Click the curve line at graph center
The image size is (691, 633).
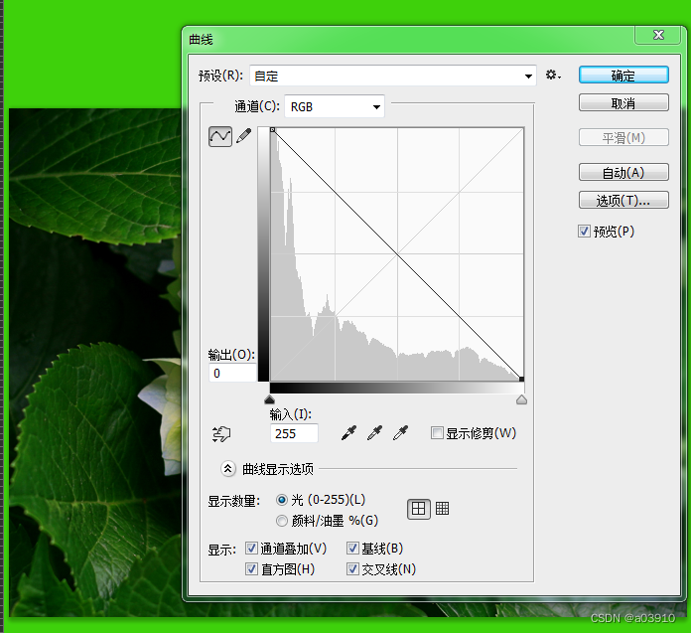(397, 254)
